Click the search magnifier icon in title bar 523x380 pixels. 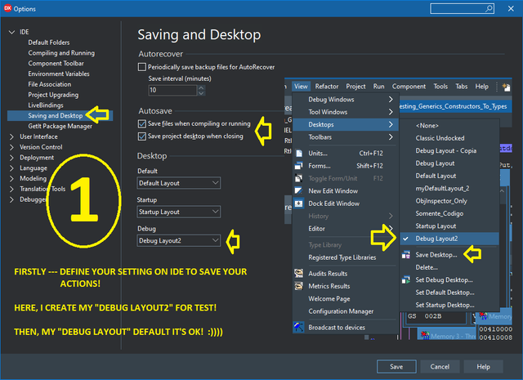[489, 9]
